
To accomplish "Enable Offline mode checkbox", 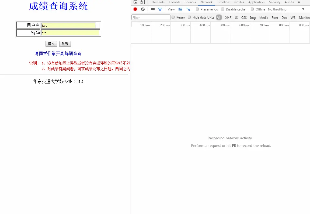I will (x=252, y=9).
